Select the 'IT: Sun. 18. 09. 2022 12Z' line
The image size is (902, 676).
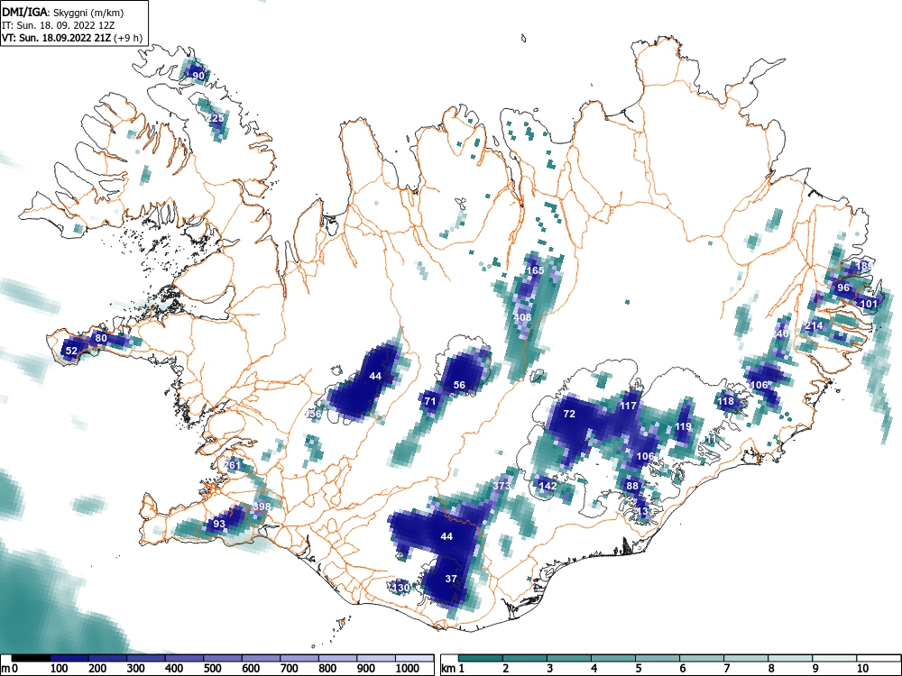pos(57,25)
